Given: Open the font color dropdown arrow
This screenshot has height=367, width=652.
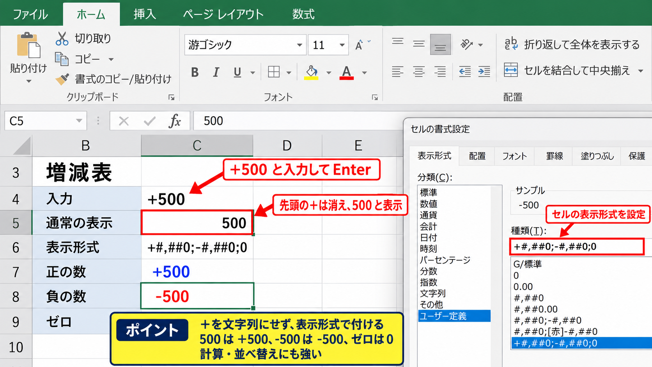Looking at the screenshot, I should [x=364, y=73].
